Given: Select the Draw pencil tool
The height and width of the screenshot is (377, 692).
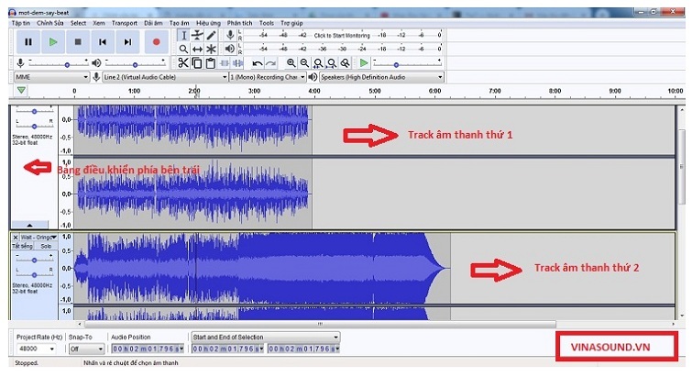Looking at the screenshot, I should tap(211, 36).
